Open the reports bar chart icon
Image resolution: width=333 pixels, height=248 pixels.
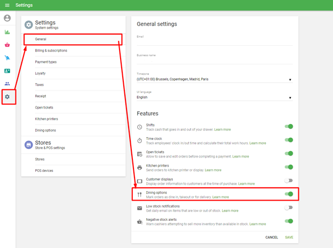point(7,32)
